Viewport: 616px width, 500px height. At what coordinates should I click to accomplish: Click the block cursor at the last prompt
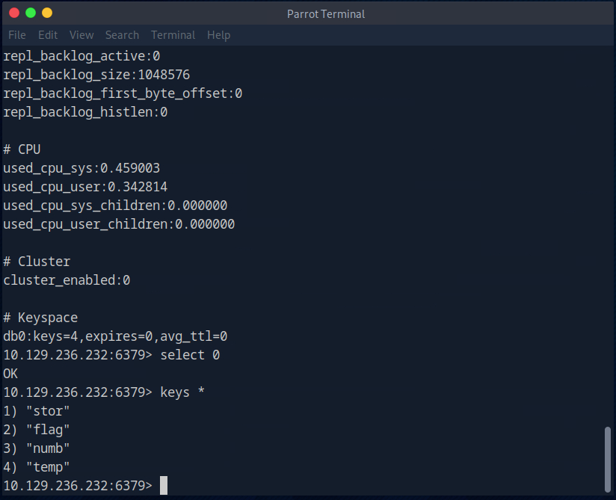point(164,486)
